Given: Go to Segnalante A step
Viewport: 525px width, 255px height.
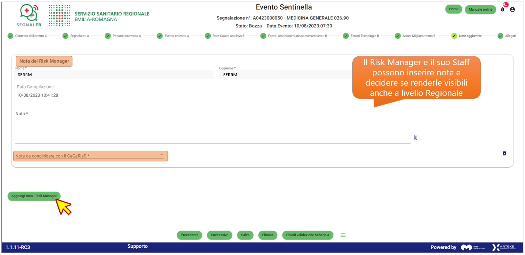Looking at the screenshot, I should (x=79, y=36).
